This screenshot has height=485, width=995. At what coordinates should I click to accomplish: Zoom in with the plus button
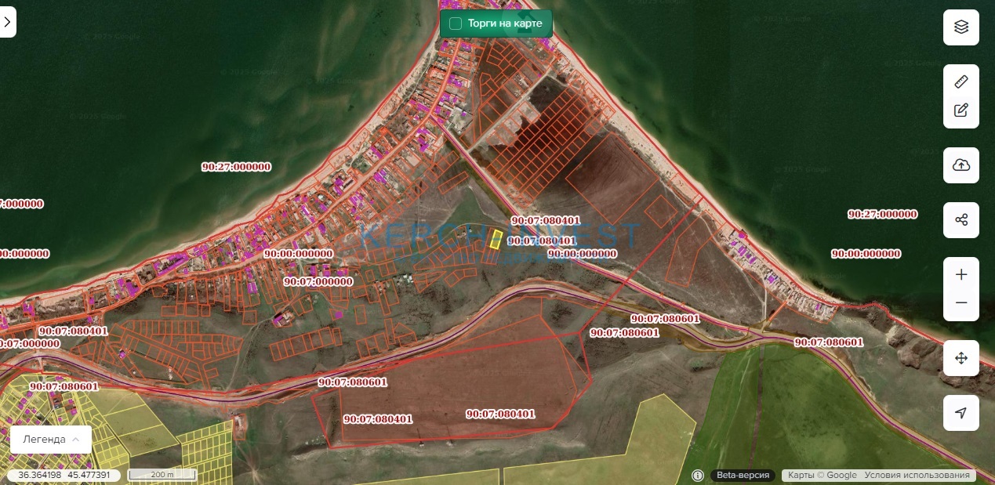[961, 275]
